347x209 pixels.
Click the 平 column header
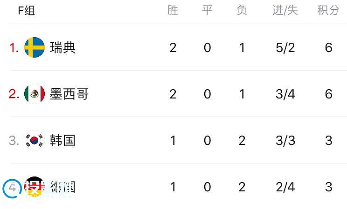[208, 10]
